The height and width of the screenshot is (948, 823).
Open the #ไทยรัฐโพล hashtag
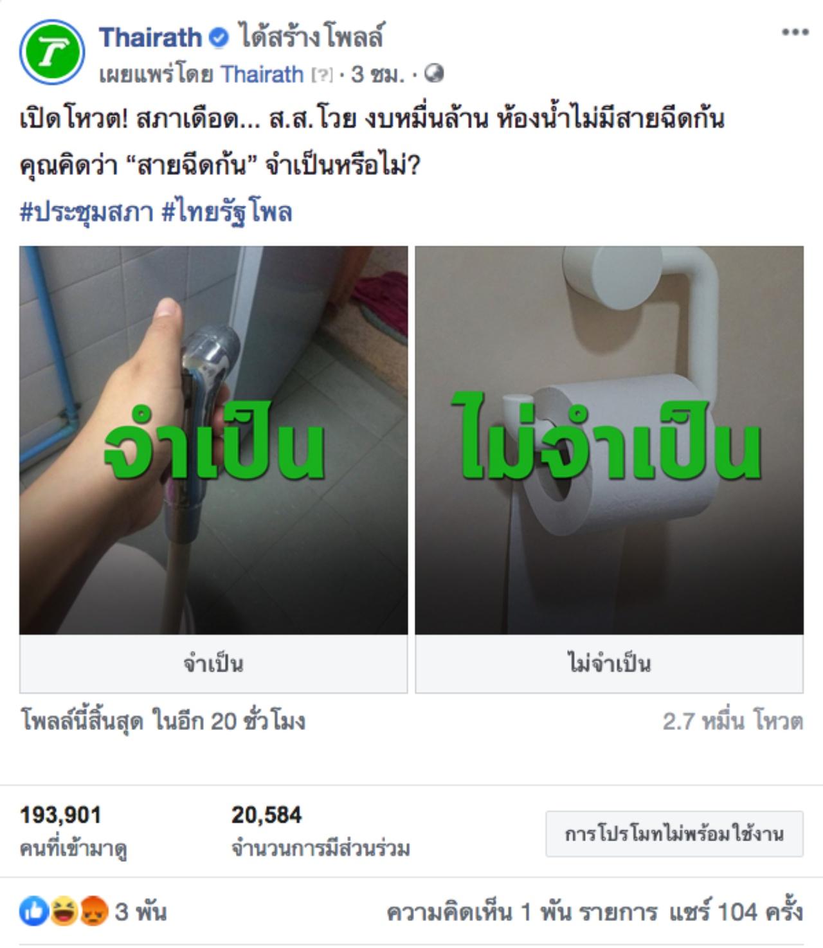tap(227, 212)
